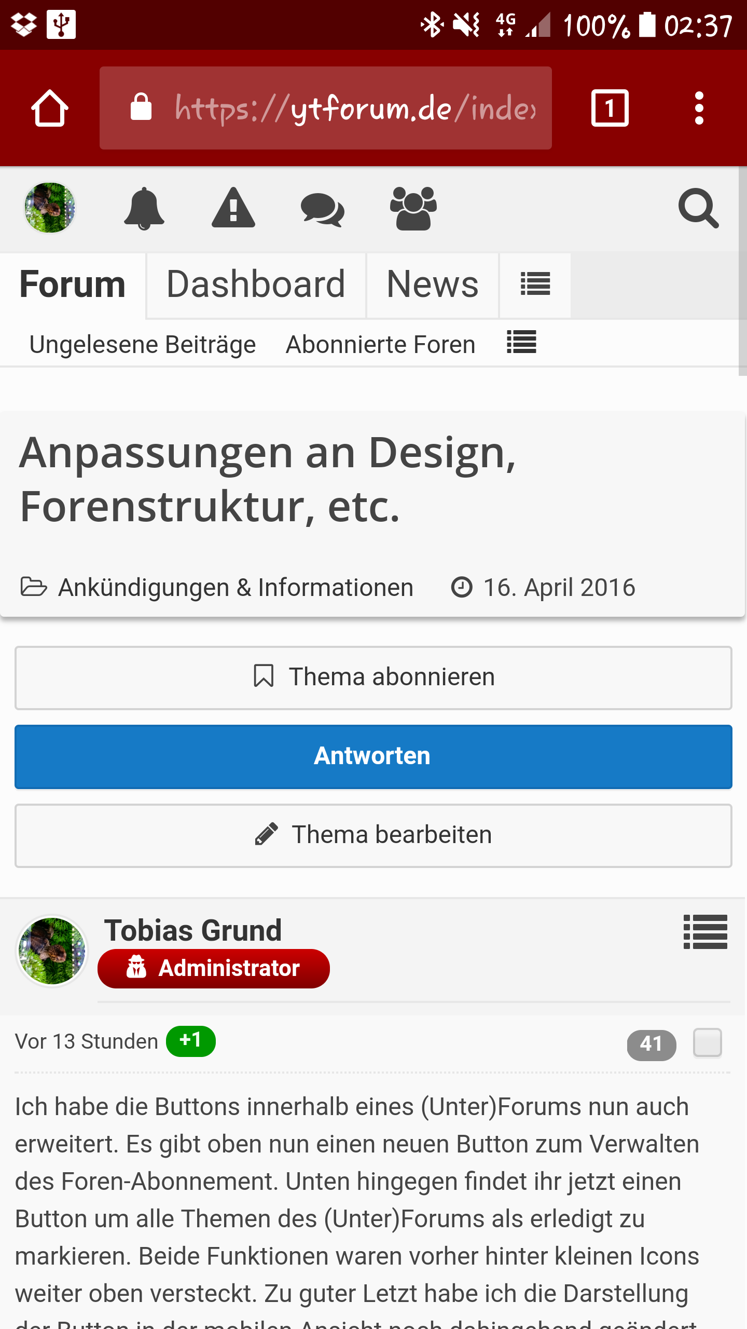Expand the submenu list after Abonnierte Foren
This screenshot has height=1329, width=747.
pyautogui.click(x=521, y=343)
